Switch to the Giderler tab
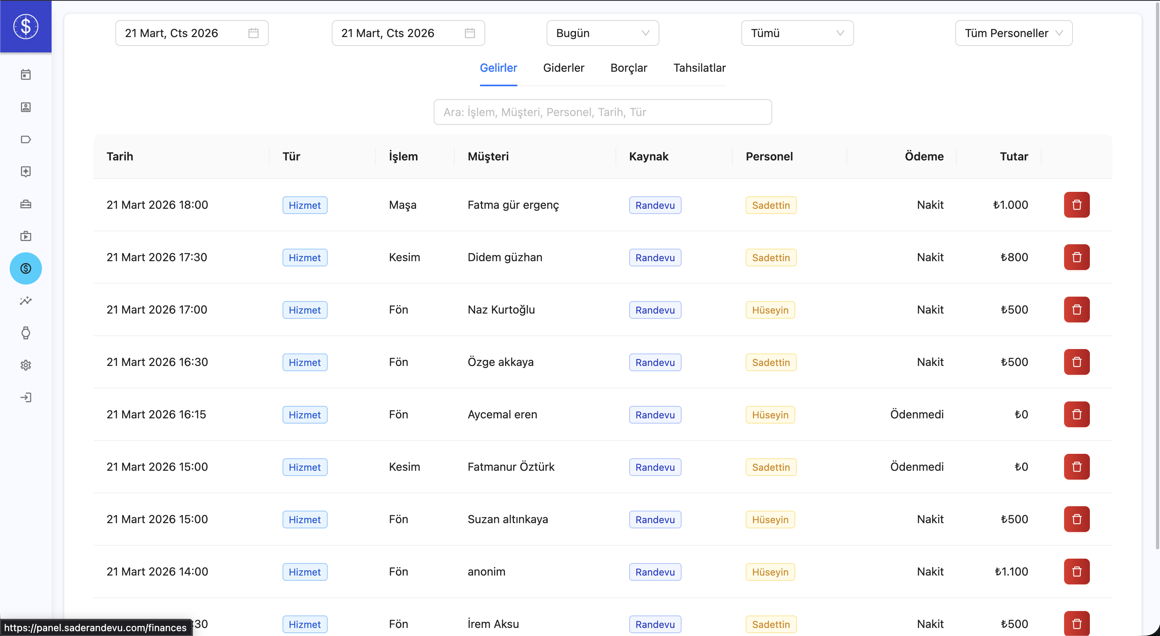Screen dimensions: 1160x636 click(563, 68)
